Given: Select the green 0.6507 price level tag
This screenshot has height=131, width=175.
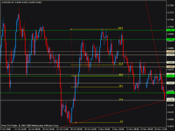Looking at the screenshot, I should (171, 76).
